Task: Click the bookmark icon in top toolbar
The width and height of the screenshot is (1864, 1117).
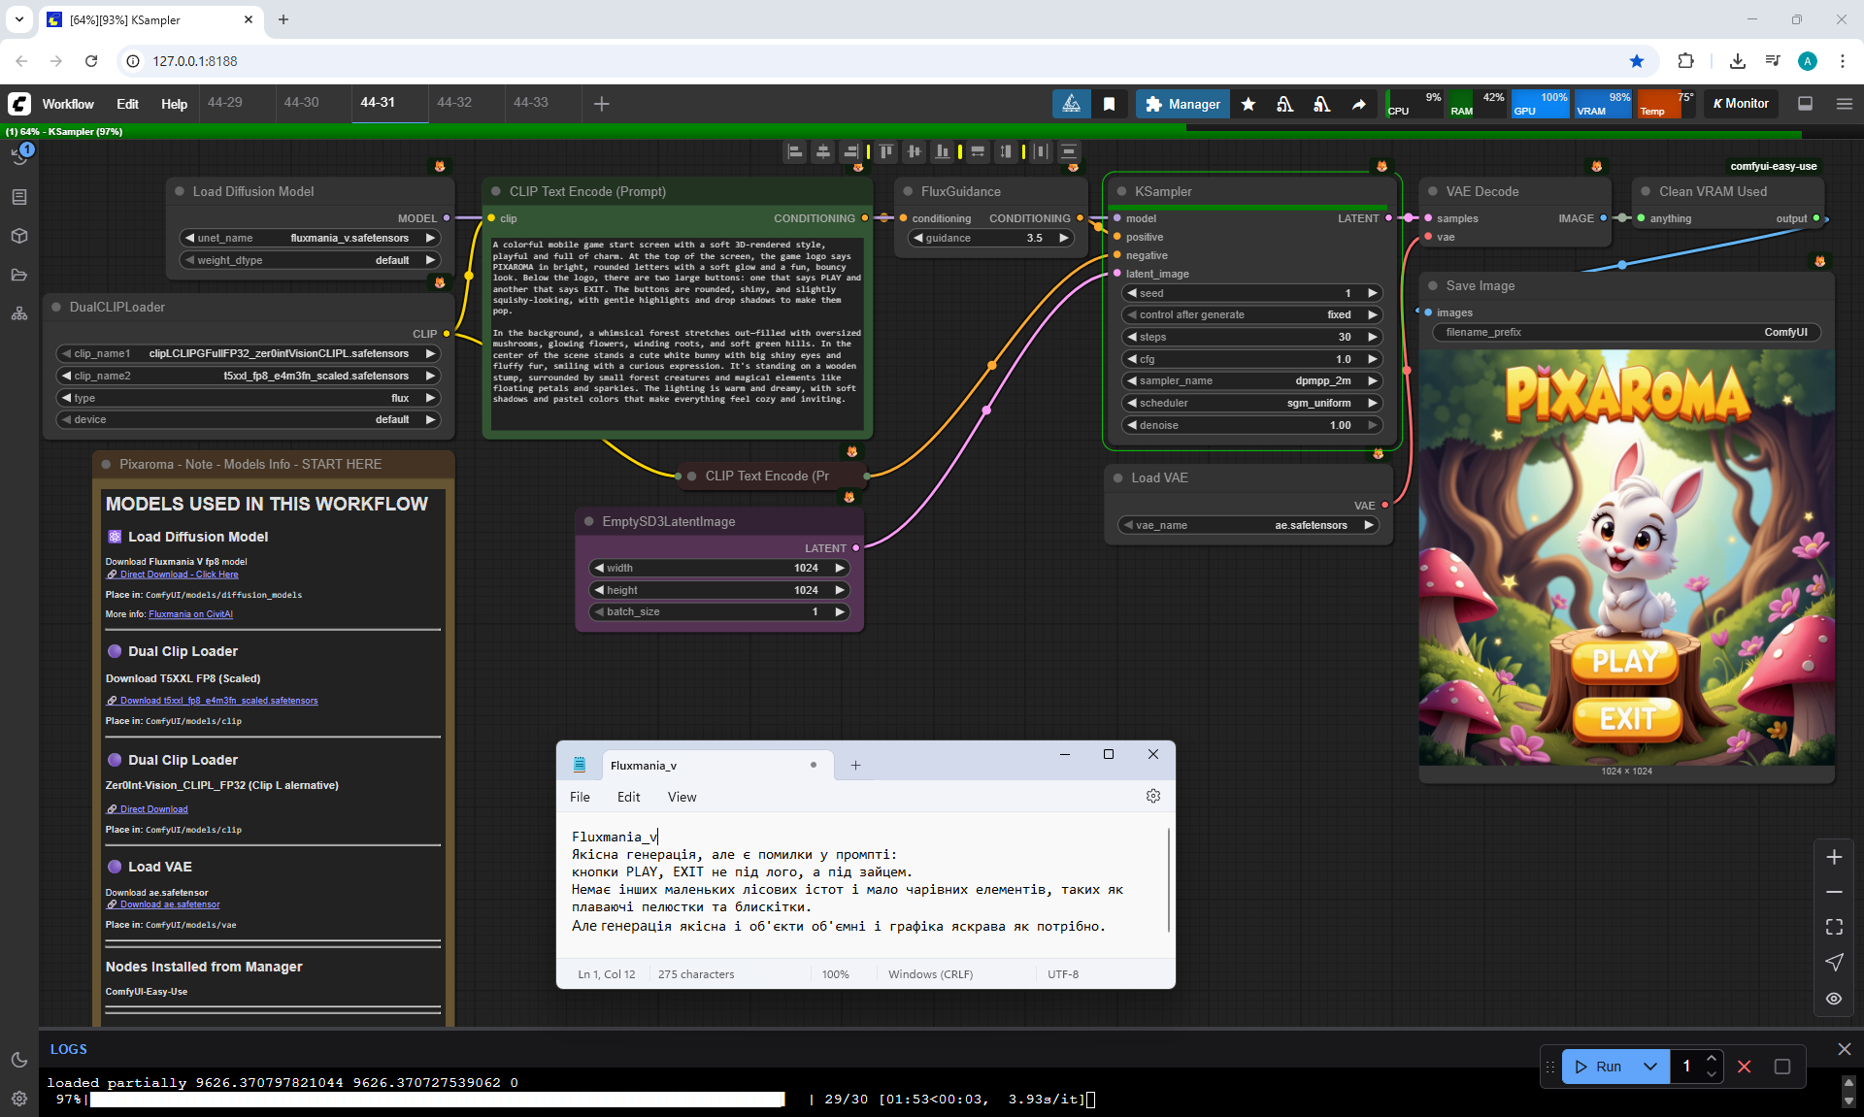Action: [1109, 104]
